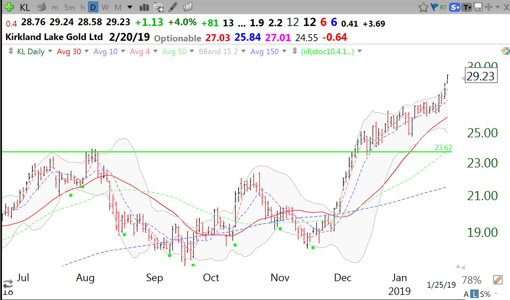Click the refresh arrows icon near Jul
This screenshot has height=300, width=510.
coord(8,284)
